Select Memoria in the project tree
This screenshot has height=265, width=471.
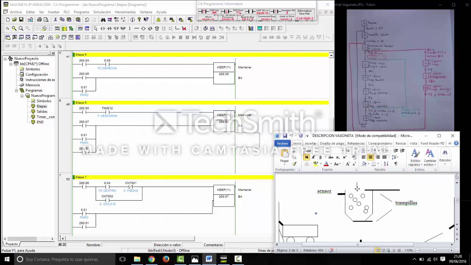[32, 85]
